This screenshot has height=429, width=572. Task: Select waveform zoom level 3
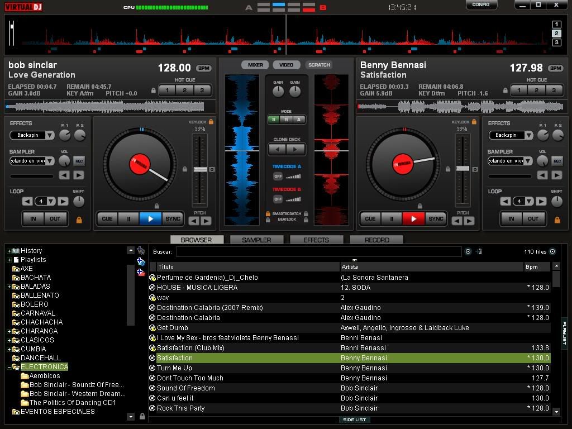pos(556,42)
